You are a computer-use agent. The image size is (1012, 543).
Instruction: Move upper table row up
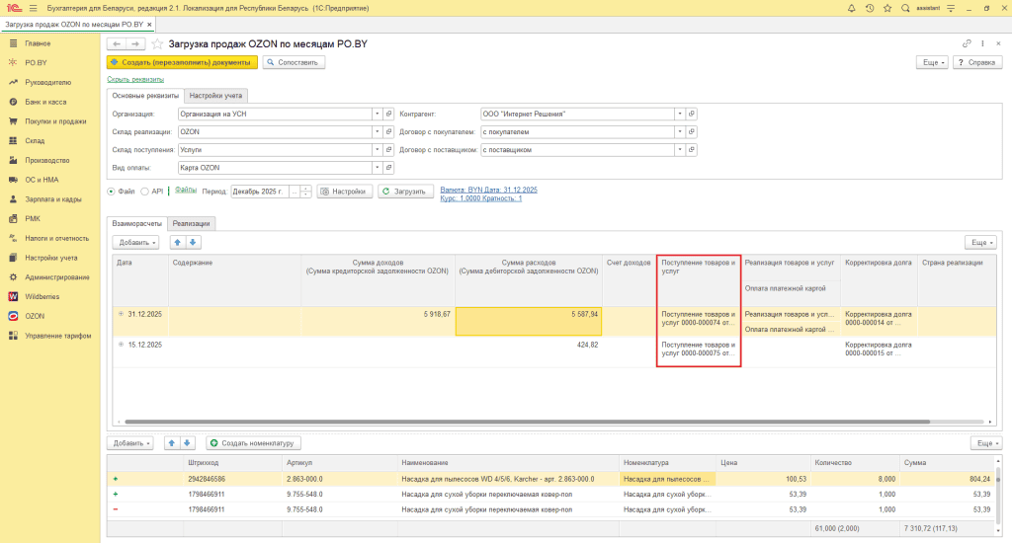point(178,243)
